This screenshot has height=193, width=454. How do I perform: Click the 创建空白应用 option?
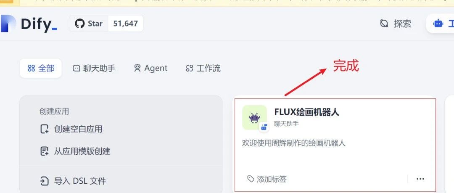pyautogui.click(x=71, y=129)
